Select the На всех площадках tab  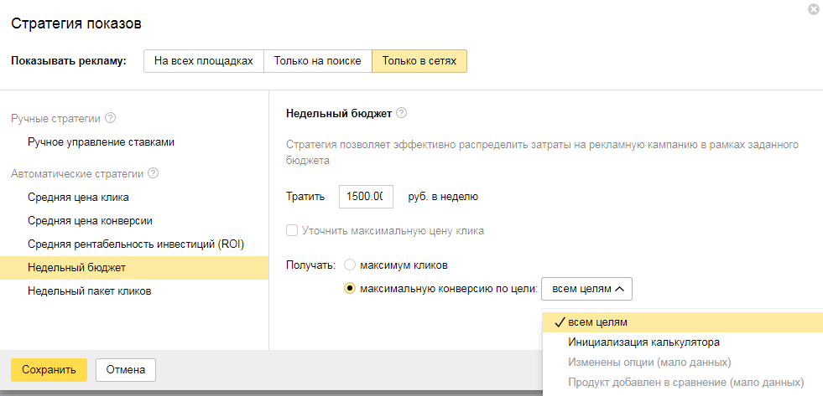(x=204, y=61)
